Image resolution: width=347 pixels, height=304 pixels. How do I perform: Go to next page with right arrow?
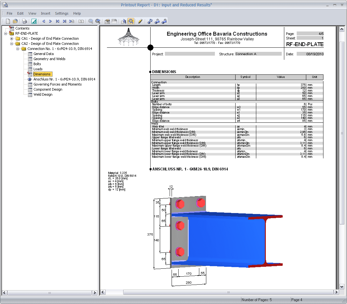[50, 21]
